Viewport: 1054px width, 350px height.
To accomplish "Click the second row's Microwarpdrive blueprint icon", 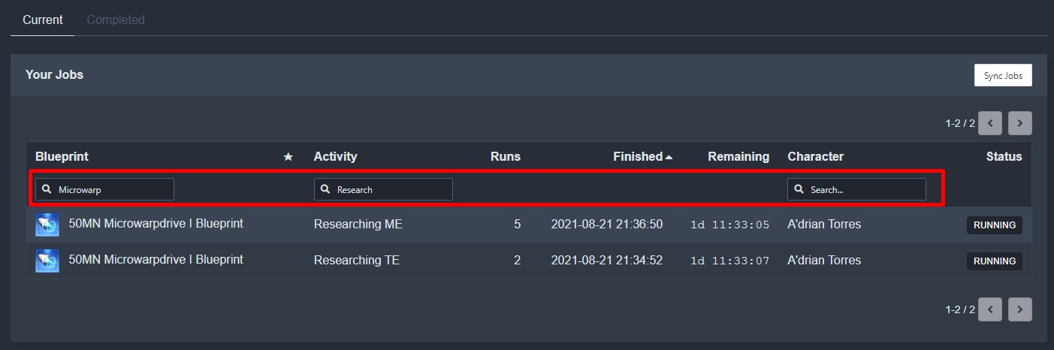I will pyautogui.click(x=47, y=261).
